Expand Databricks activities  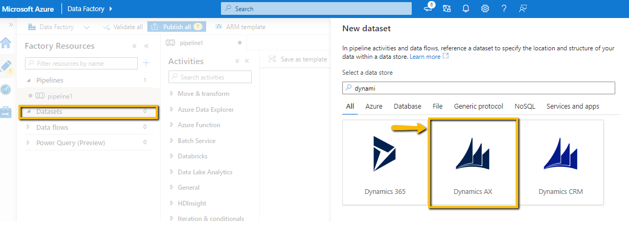tap(172, 156)
